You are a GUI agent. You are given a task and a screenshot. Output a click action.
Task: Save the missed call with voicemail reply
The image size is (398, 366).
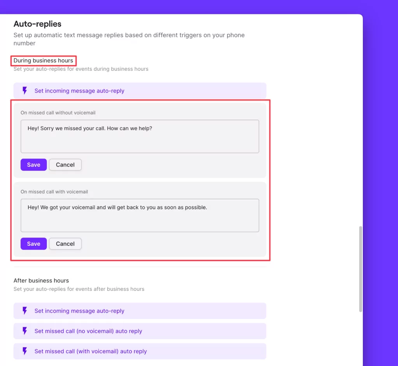pyautogui.click(x=33, y=243)
